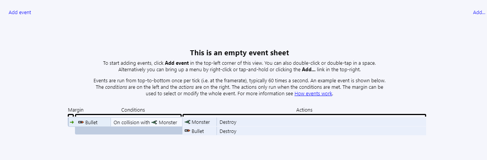This screenshot has height=160, width=487.
Task: Click the Bullet object name in conditions
Action: coord(91,122)
